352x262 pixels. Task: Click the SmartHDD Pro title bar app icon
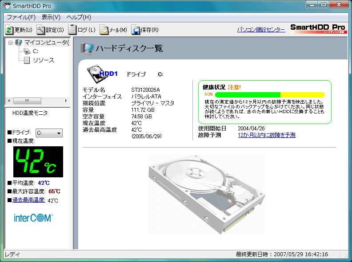[7, 6]
